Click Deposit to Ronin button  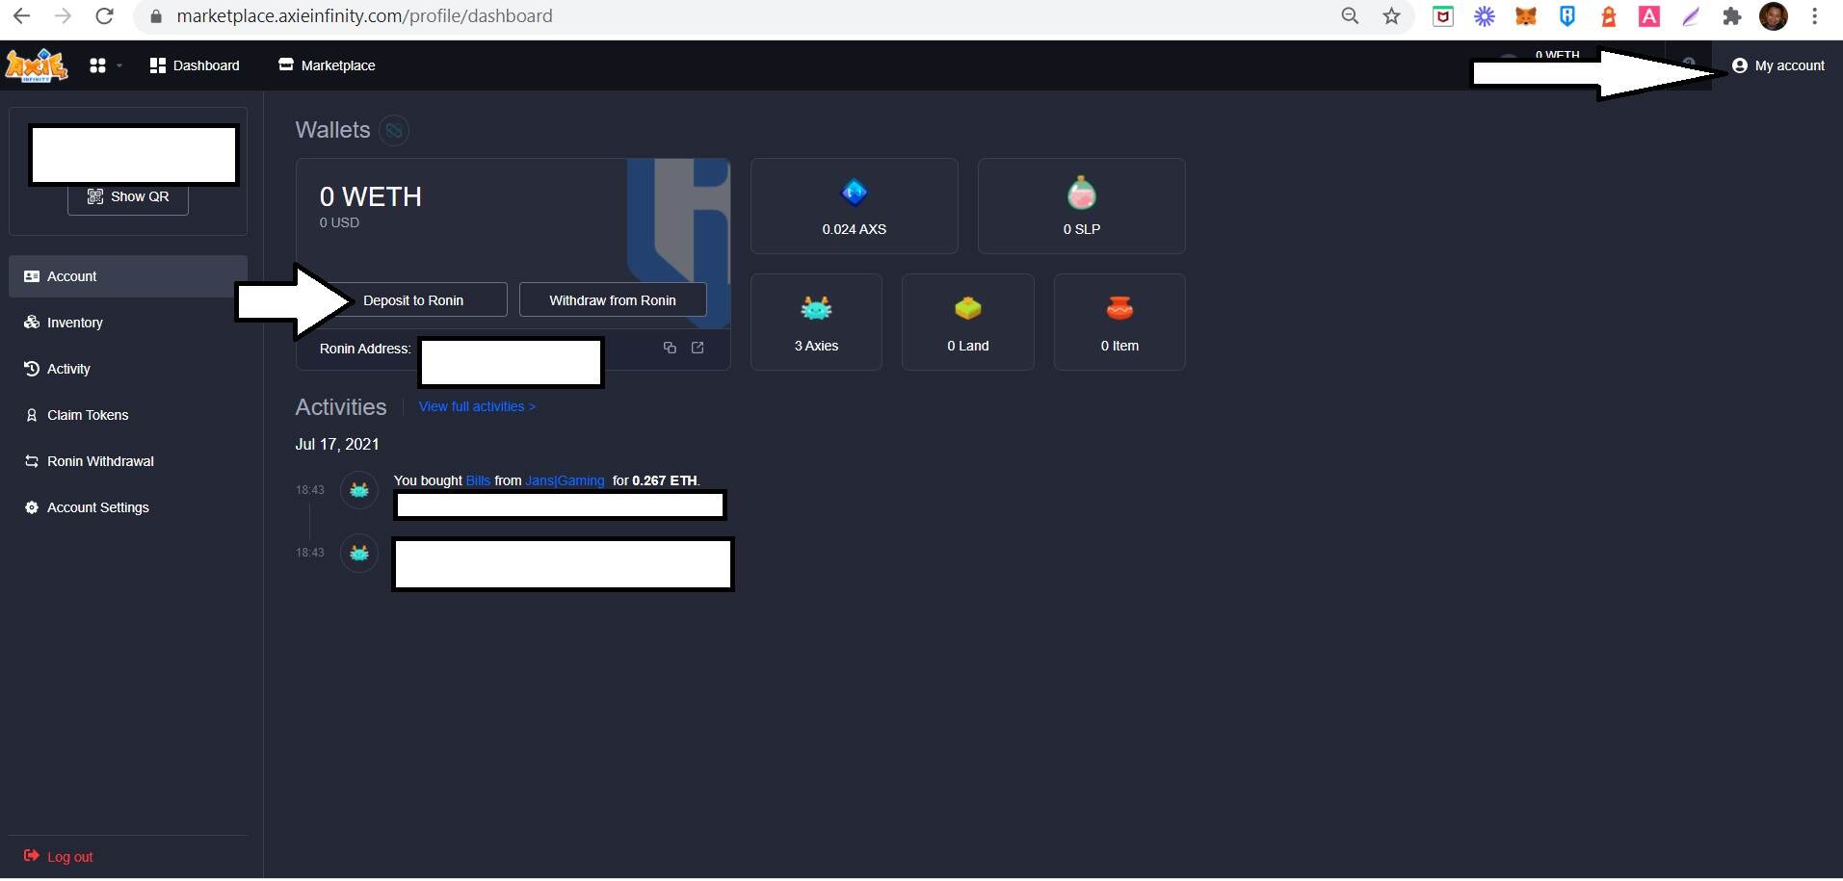[x=413, y=300]
